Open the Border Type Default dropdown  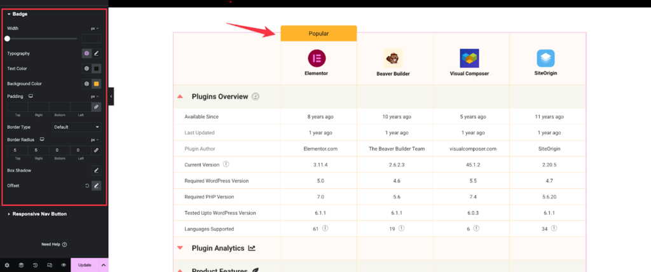[x=77, y=127]
